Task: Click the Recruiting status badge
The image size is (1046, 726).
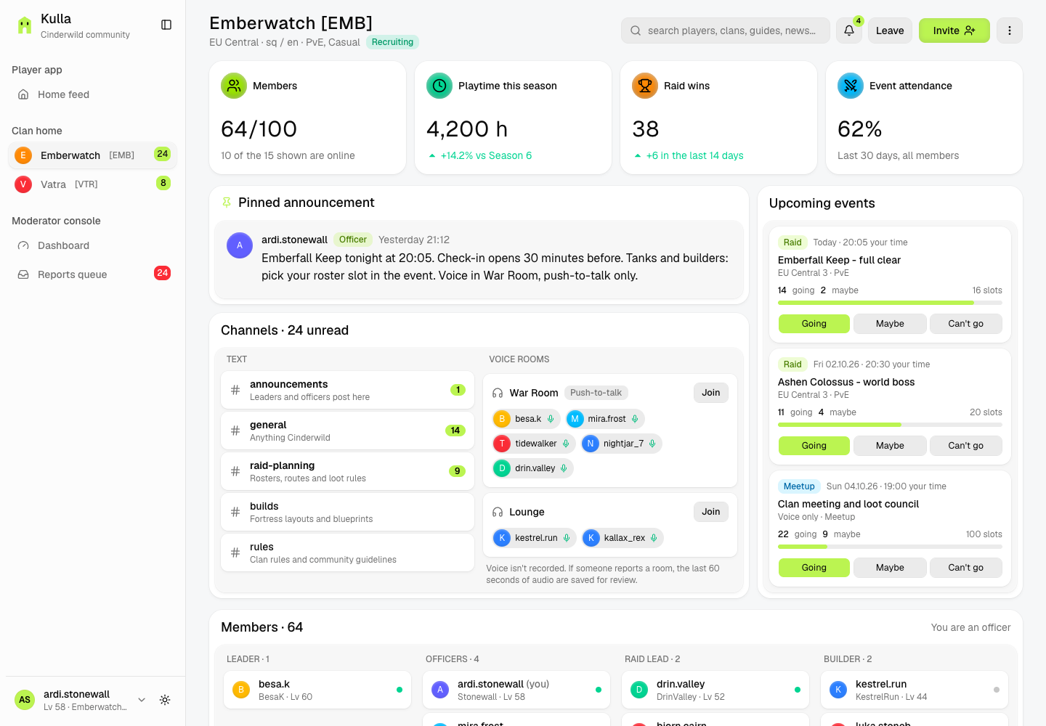Action: 392,42
